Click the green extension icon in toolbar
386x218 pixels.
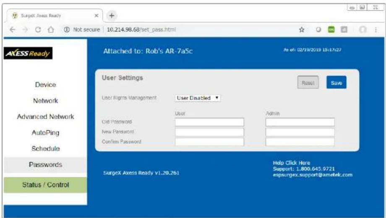[331, 29]
